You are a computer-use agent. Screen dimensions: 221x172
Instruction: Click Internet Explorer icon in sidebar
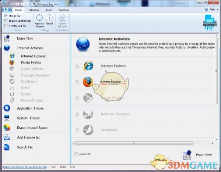(12, 56)
